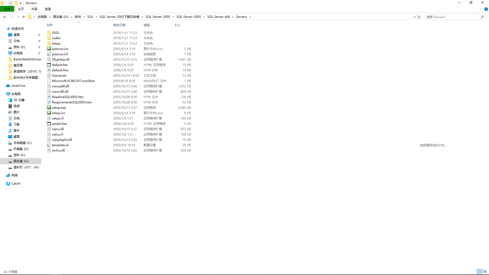
Task: Select the redist folder
Action: pos(56,38)
